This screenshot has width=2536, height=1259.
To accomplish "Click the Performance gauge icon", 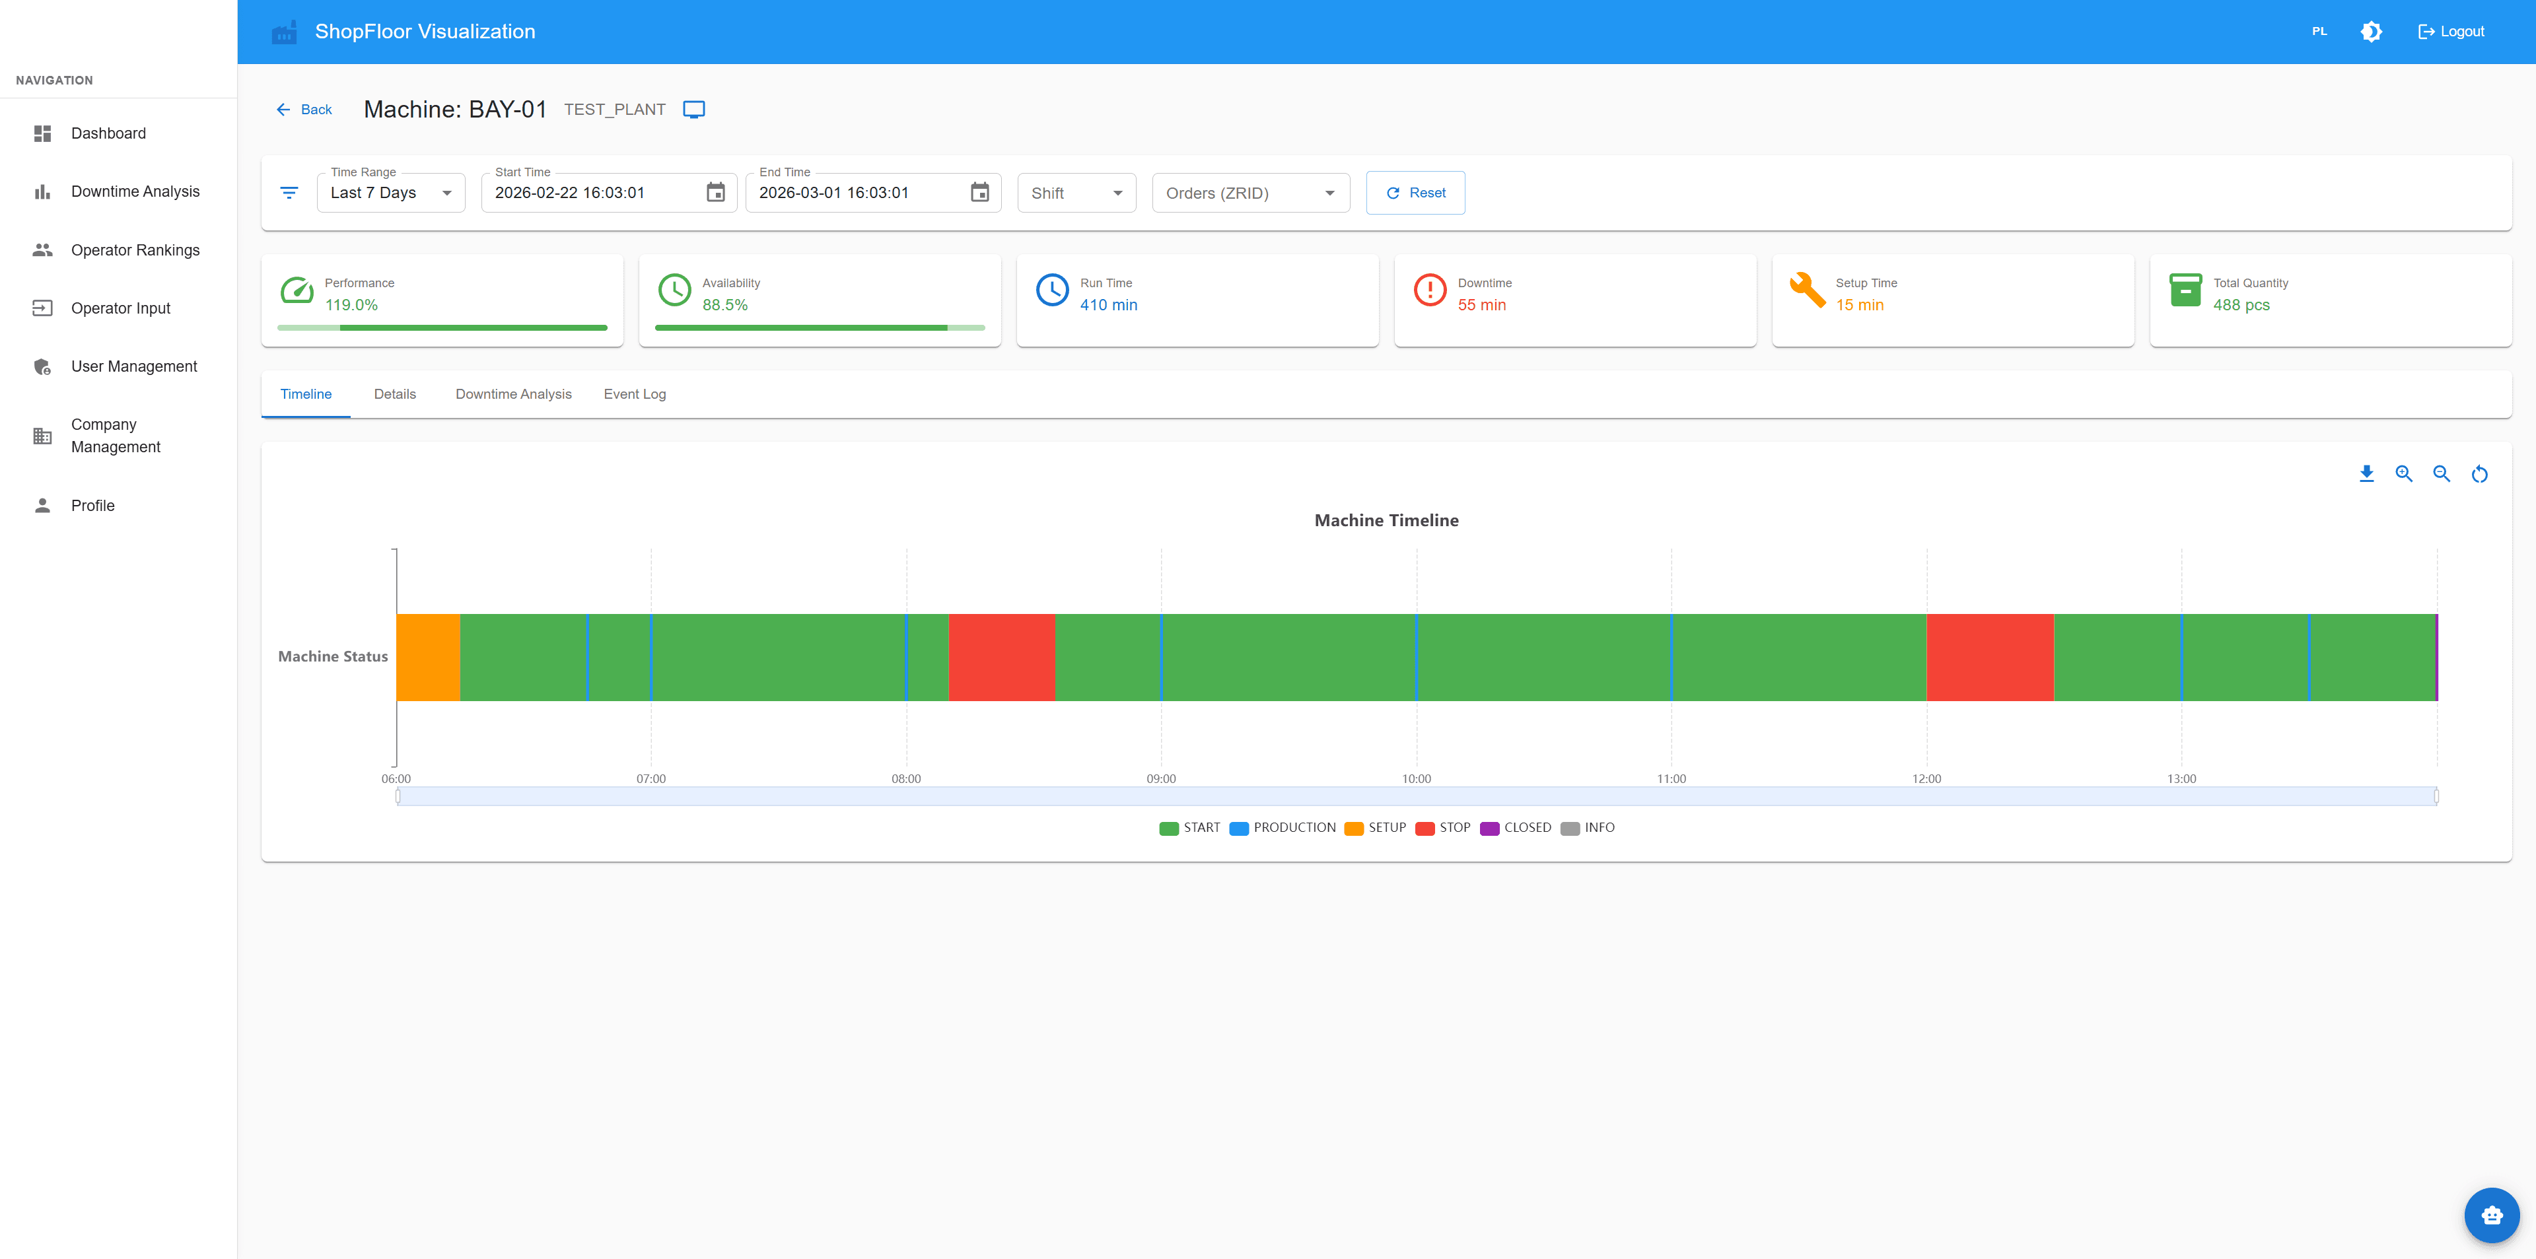I will tap(297, 291).
